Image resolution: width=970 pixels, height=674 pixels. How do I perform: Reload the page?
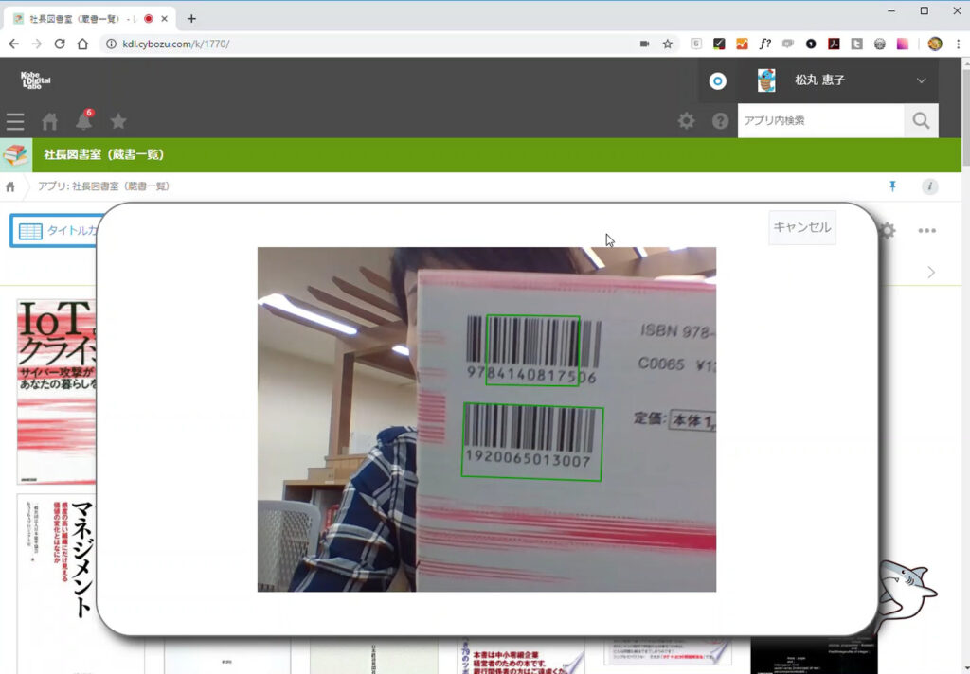click(60, 44)
